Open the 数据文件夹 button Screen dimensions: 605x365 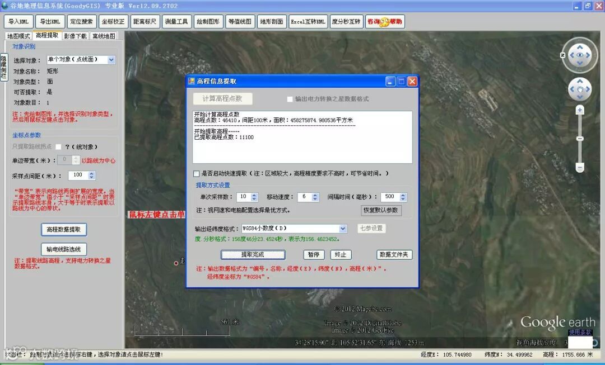394,254
